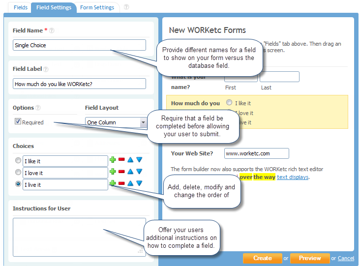Open the Field Layout dropdown
This screenshot has height=266, width=360.
point(143,122)
